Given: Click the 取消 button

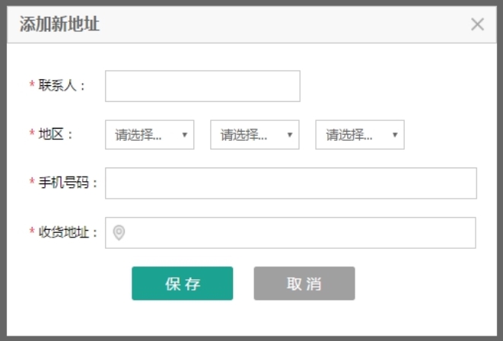Looking at the screenshot, I should pyautogui.click(x=304, y=284).
